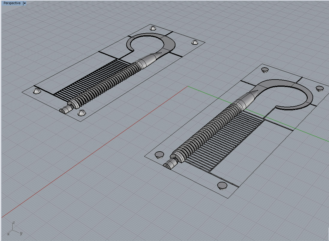Pick the cylindrical tail tip on right lure
The height and width of the screenshot is (241, 329).
pyautogui.click(x=169, y=165)
